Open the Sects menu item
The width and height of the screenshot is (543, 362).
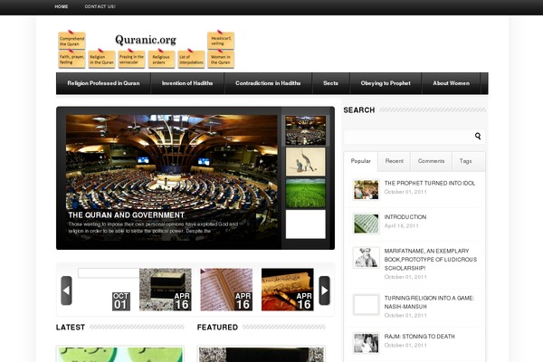330,83
